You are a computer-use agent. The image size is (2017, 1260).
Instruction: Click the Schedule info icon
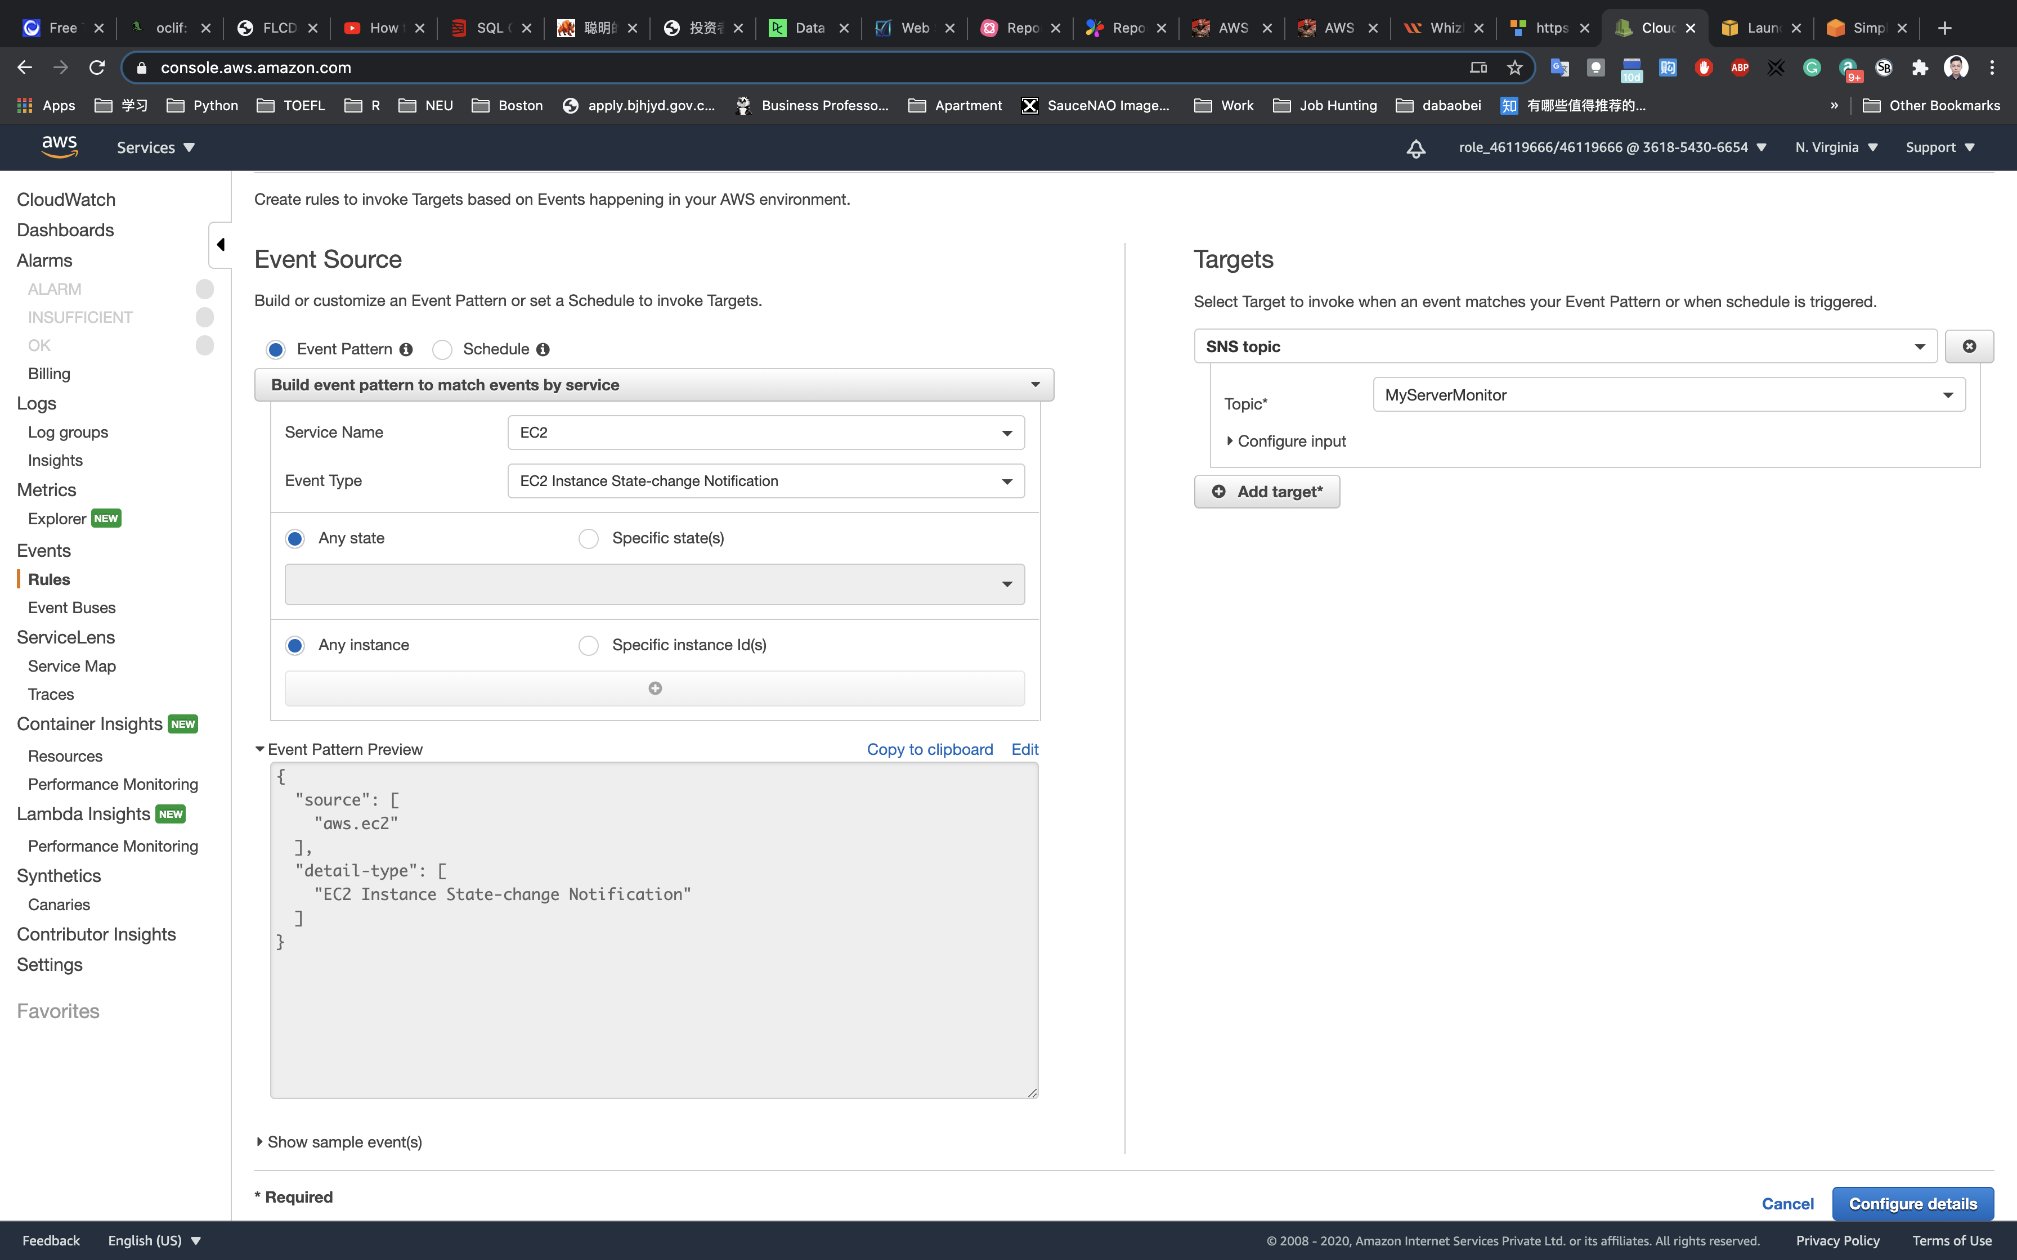tap(543, 349)
